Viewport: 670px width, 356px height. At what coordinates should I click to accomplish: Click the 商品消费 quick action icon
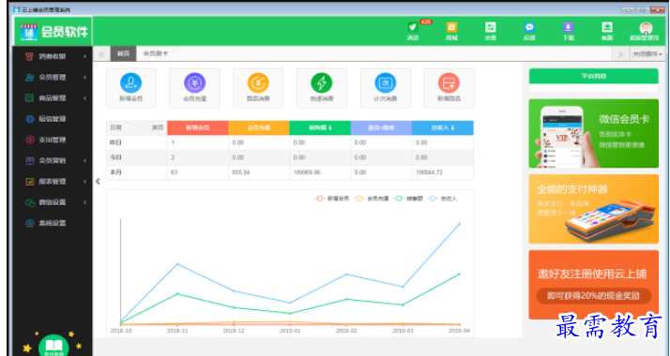click(258, 82)
